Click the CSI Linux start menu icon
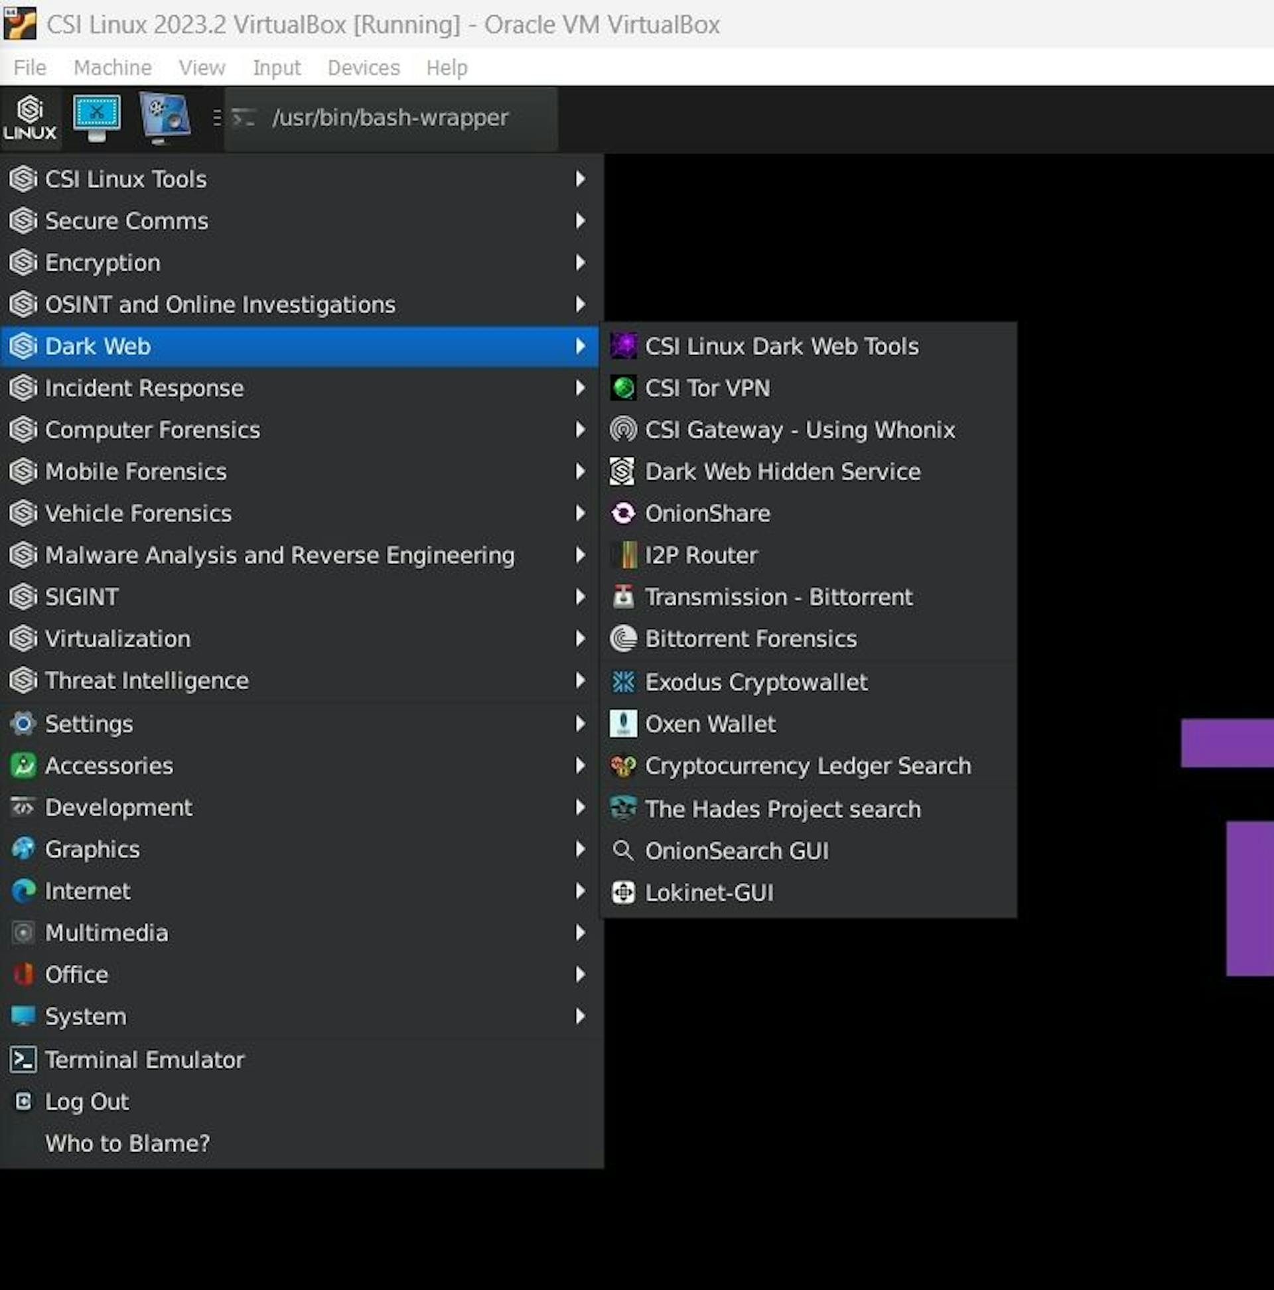Screen dimensions: 1274x1290 29,118
